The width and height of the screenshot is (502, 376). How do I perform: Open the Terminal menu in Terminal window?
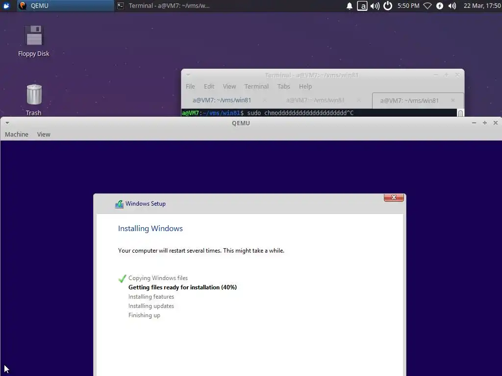256,86
